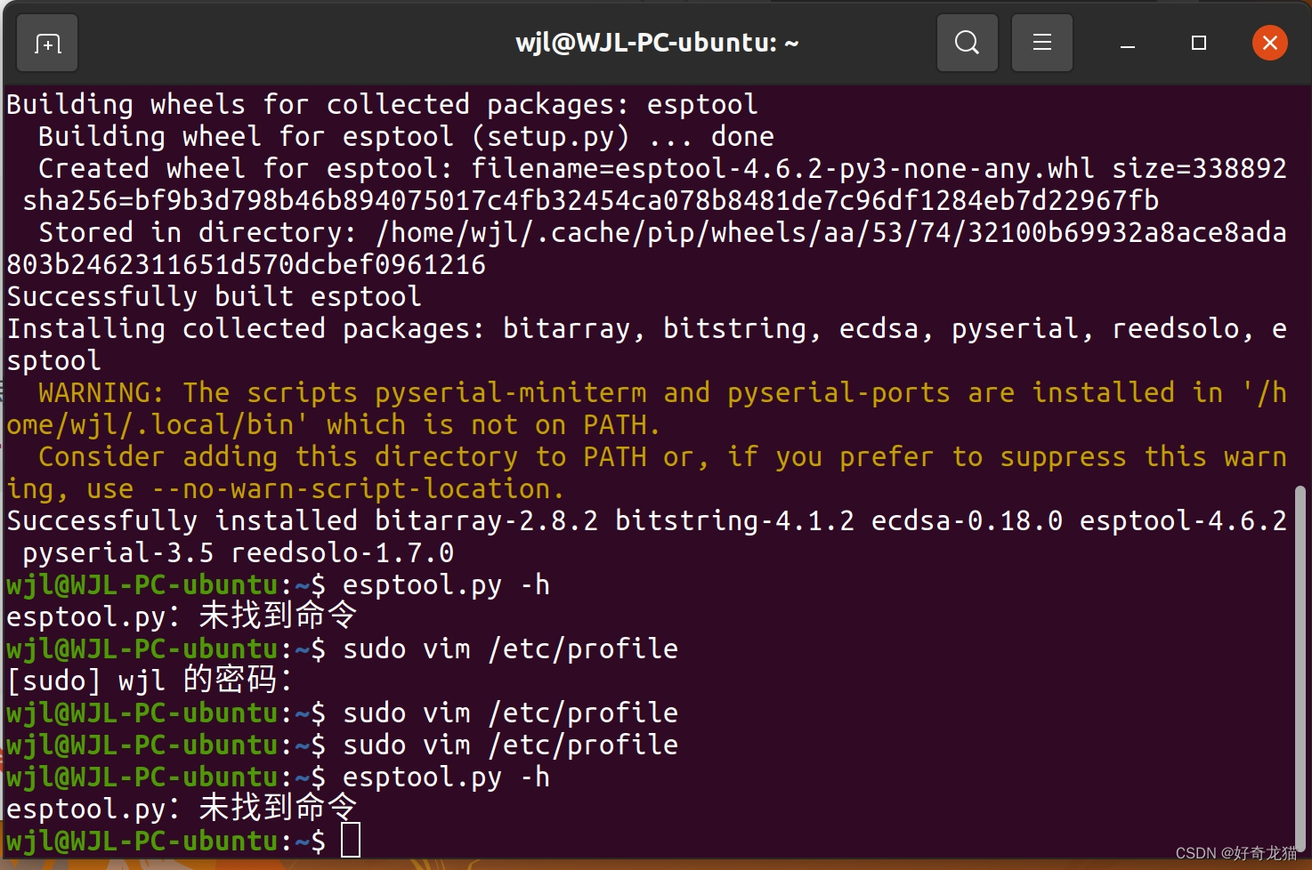This screenshot has width=1312, height=870.
Task: Click 'Successfully built esptool' line
Action: [215, 296]
